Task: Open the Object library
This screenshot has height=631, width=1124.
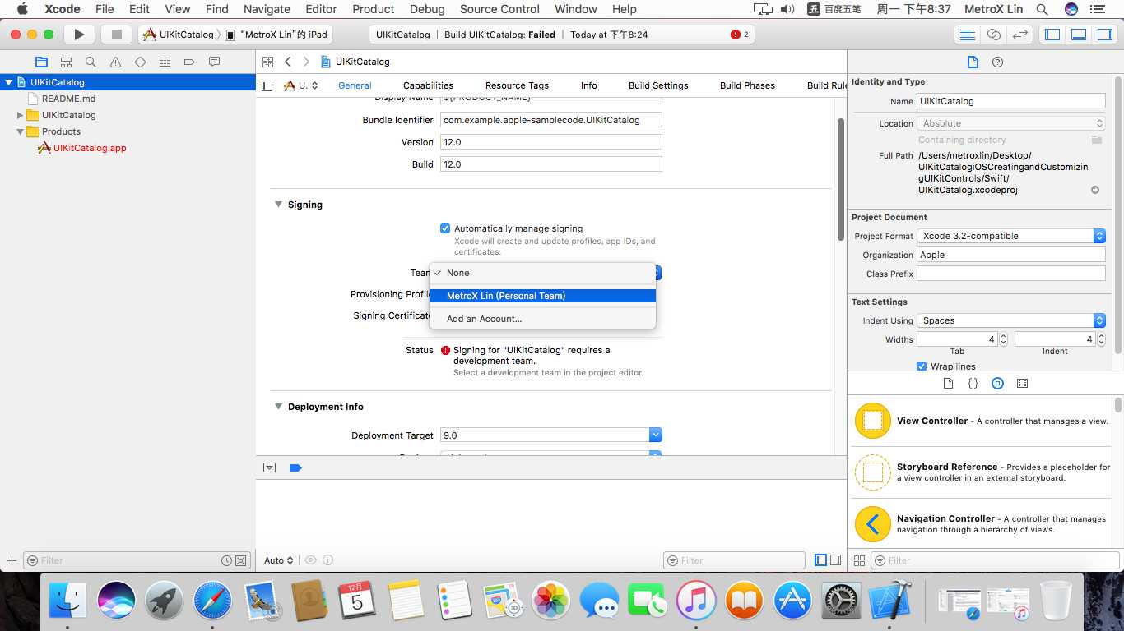Action: 997,384
